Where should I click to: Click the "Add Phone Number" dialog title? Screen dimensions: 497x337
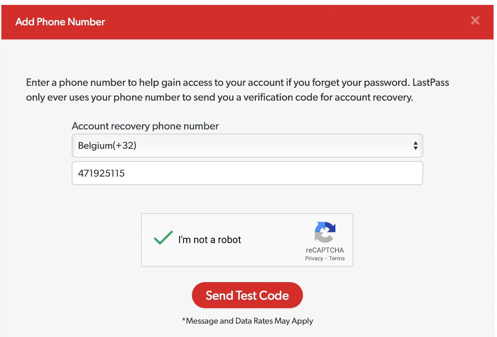coord(60,22)
